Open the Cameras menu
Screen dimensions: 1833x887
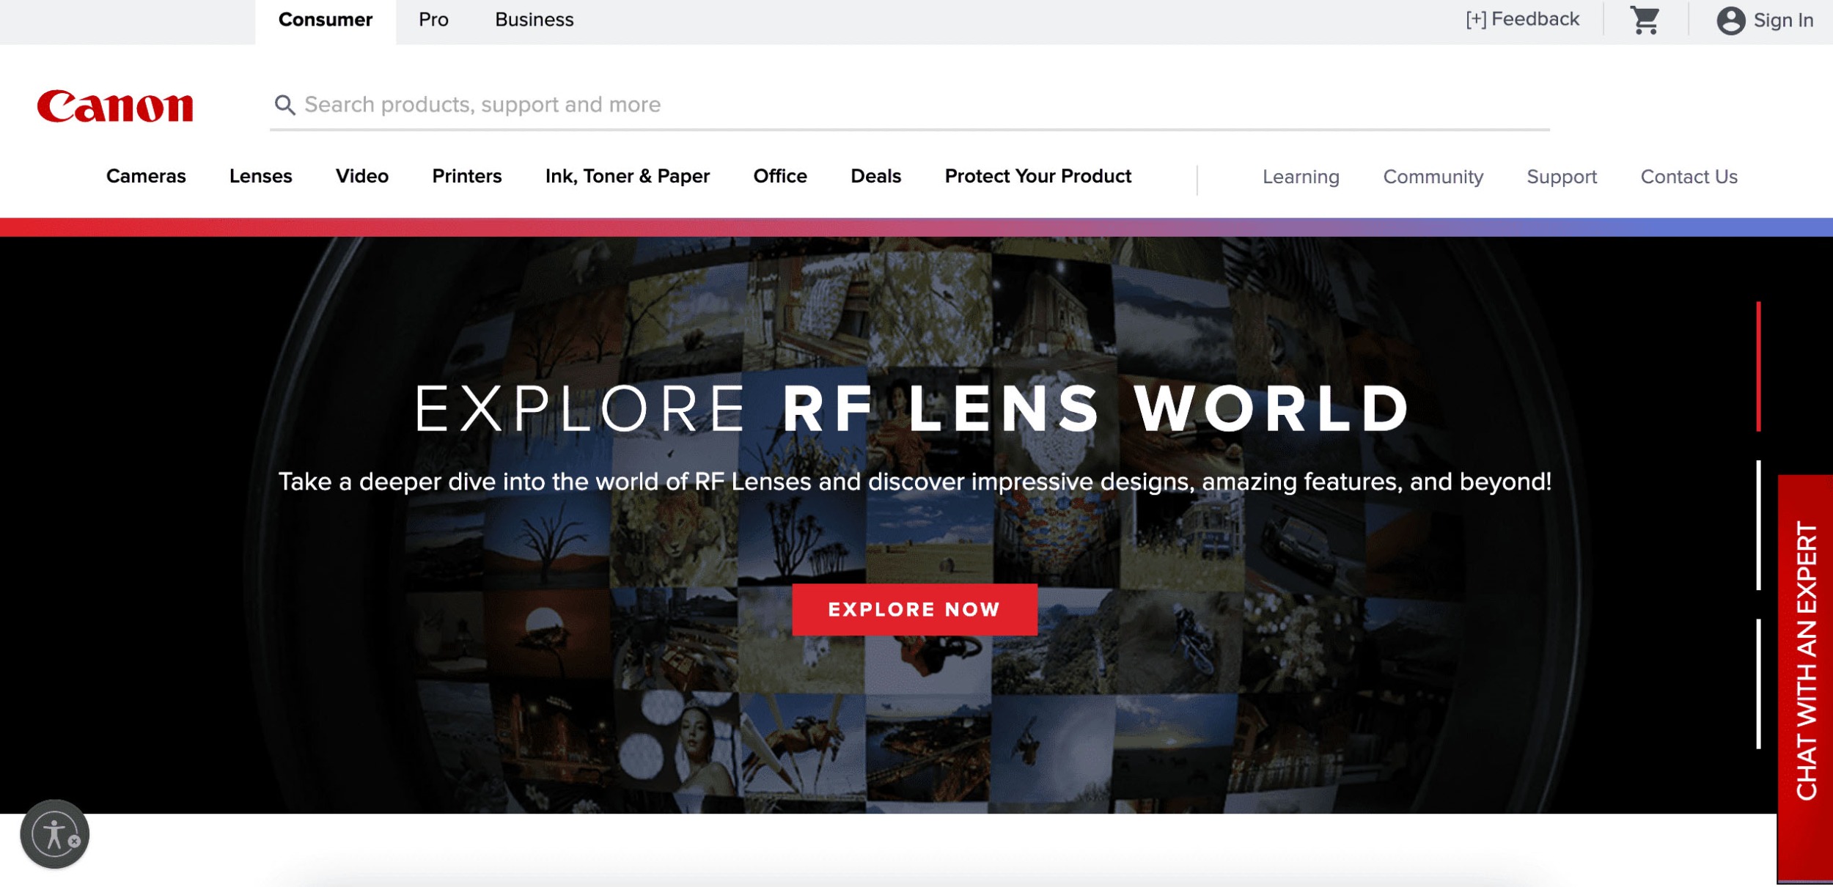(146, 176)
